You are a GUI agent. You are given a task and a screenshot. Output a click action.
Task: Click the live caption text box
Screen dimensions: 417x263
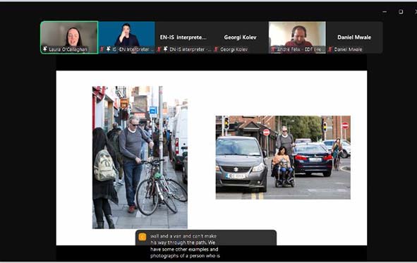point(206,245)
